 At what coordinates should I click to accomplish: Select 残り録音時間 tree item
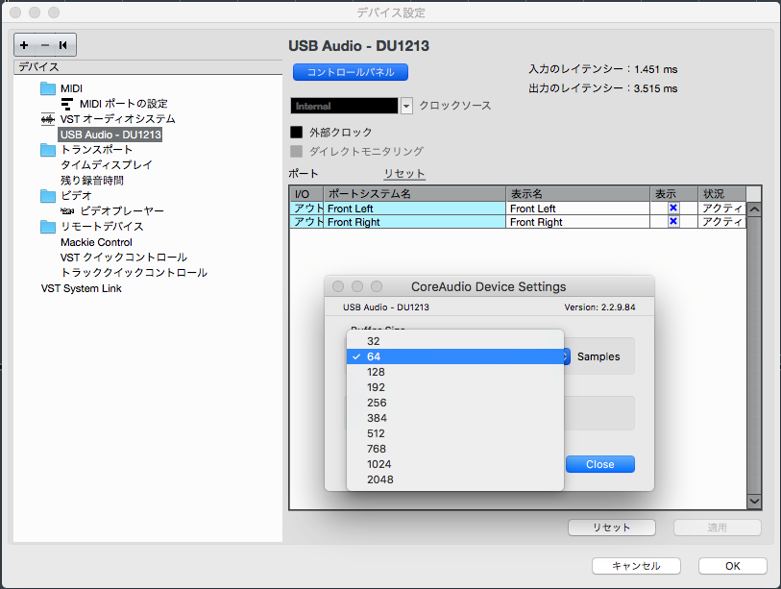tap(91, 181)
